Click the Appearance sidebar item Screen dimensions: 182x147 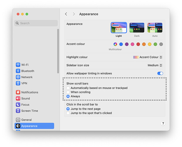tap(29, 126)
